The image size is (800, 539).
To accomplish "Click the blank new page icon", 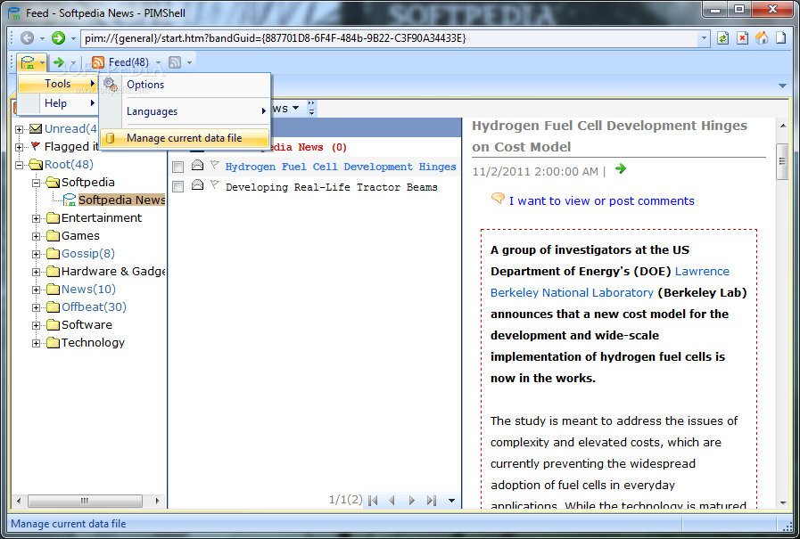I will (x=781, y=38).
